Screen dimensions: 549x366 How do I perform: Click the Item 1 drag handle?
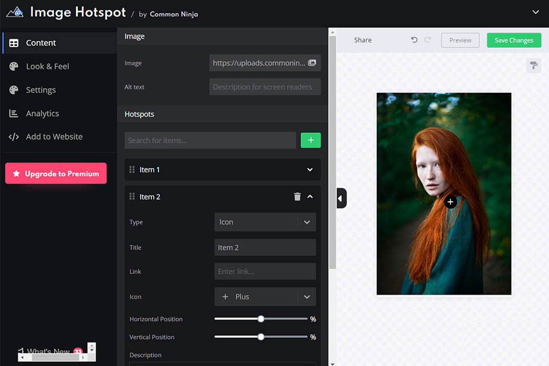pyautogui.click(x=132, y=169)
